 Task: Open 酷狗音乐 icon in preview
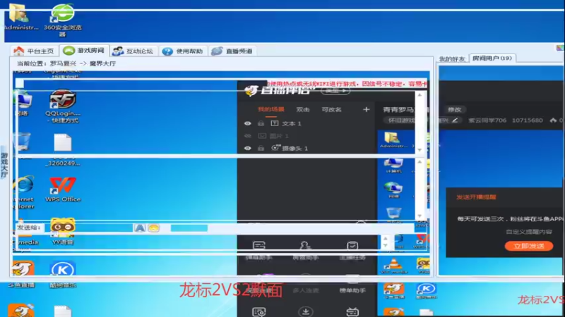pos(63,275)
